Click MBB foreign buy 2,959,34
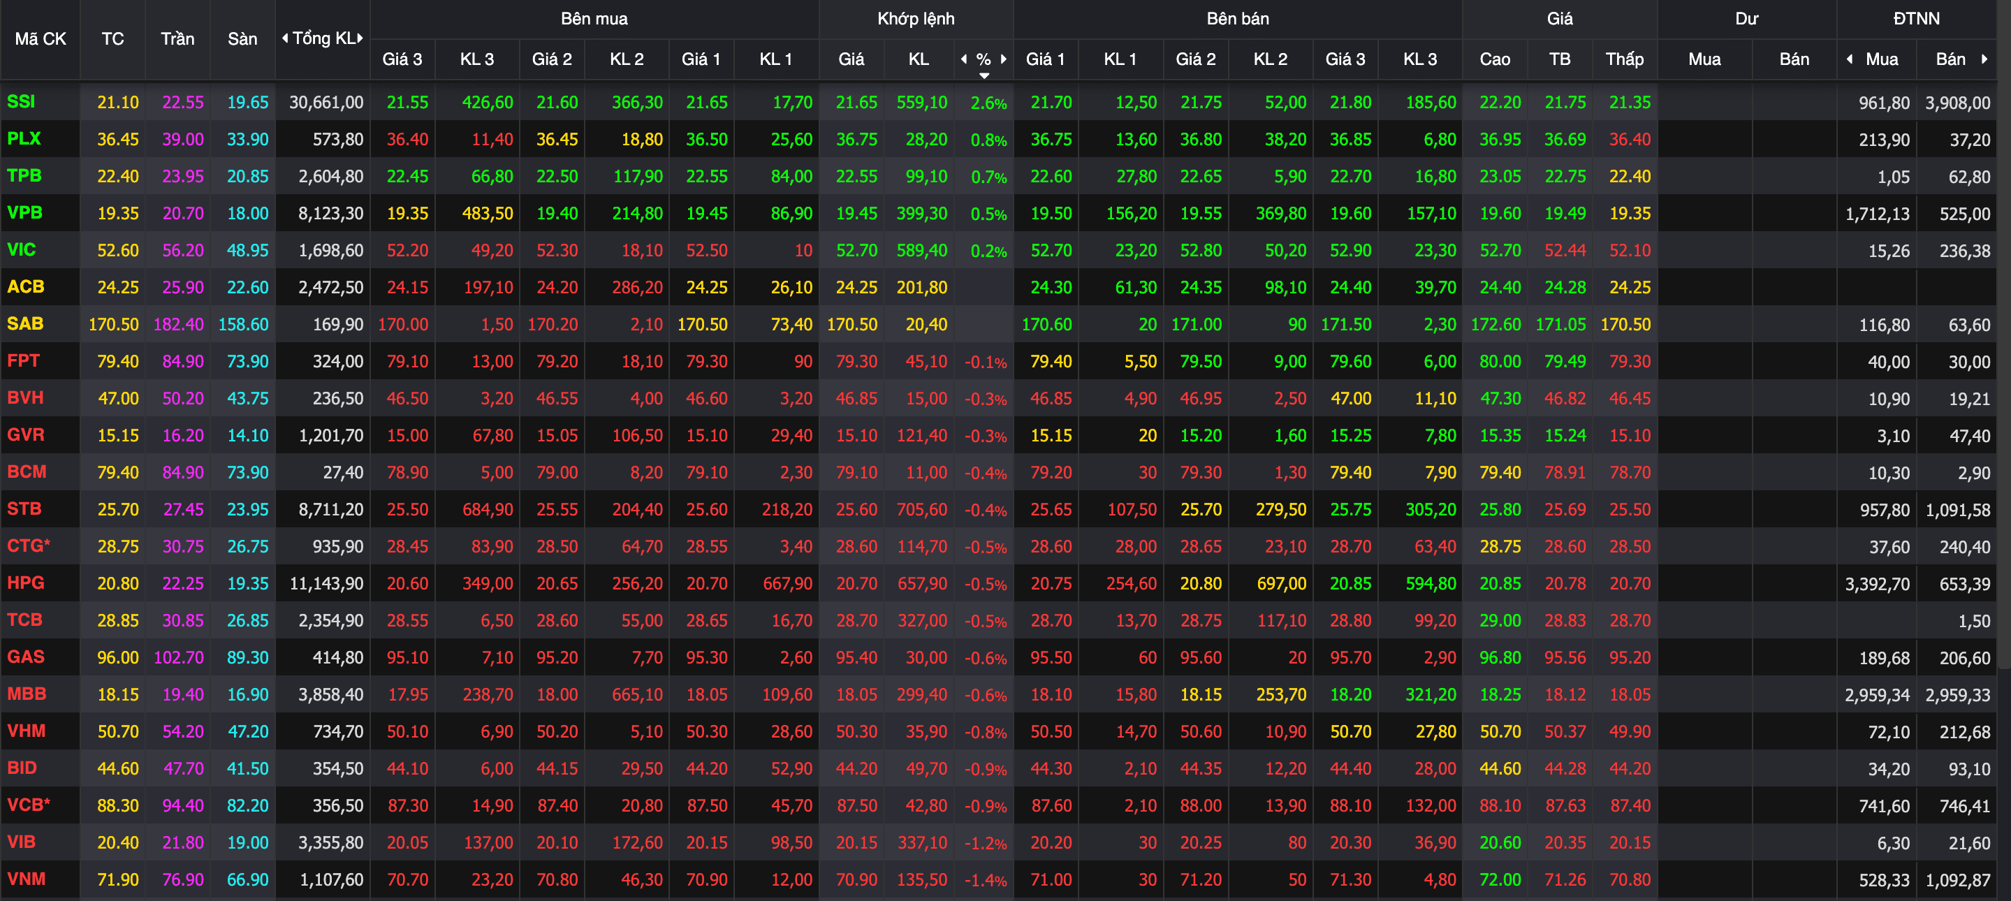This screenshot has width=2011, height=901. tap(1877, 694)
